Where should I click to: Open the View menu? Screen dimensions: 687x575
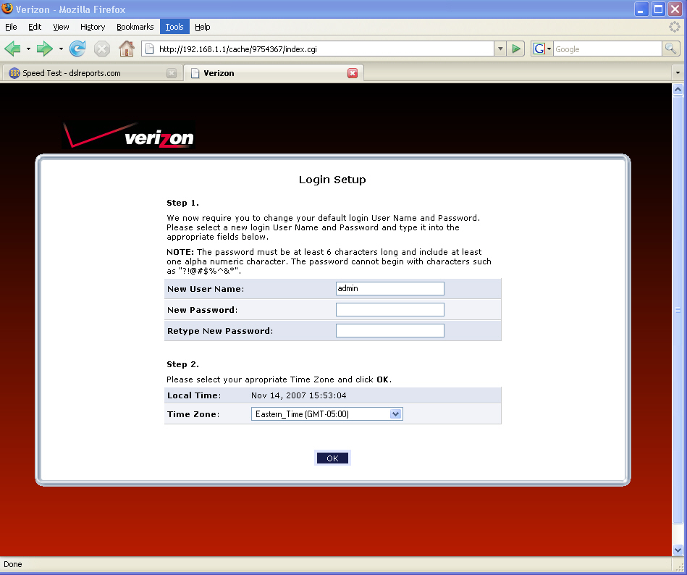pos(61,27)
